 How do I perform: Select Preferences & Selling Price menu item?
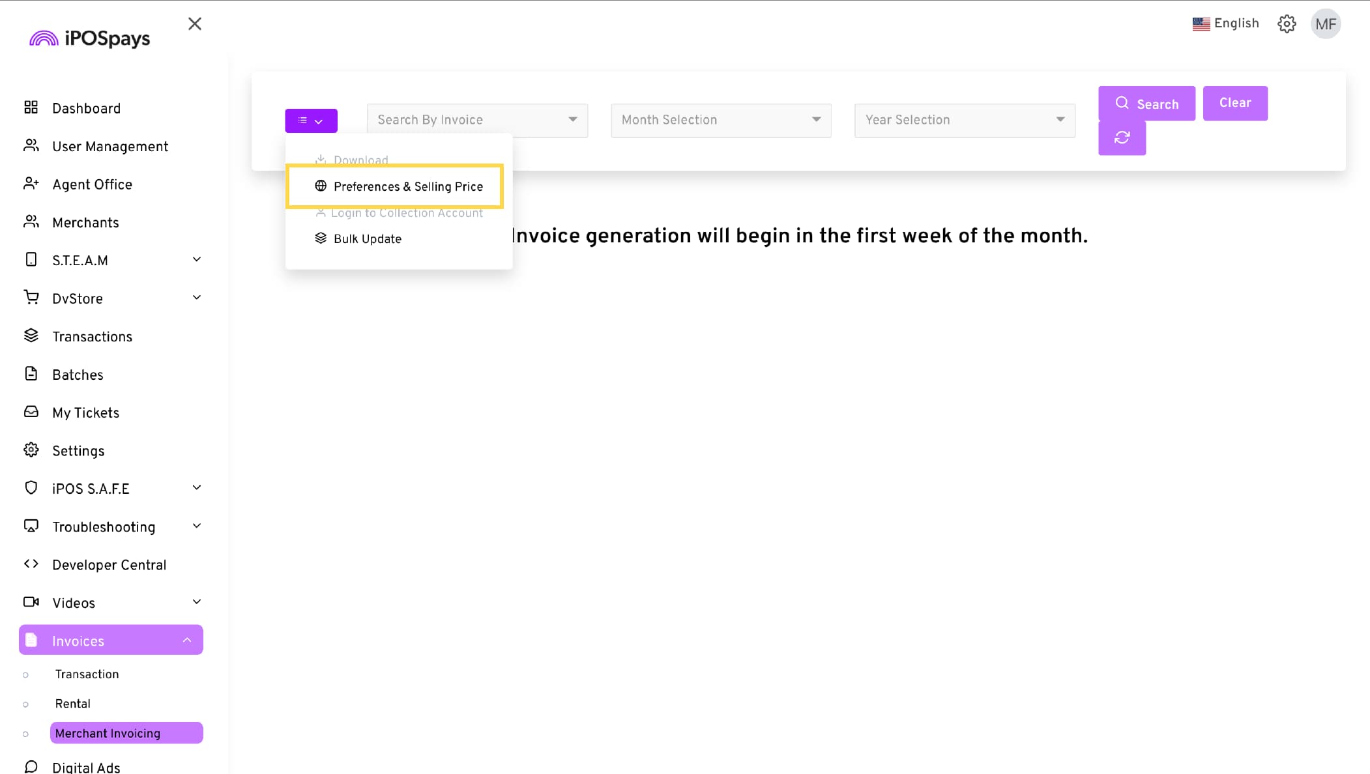408,186
